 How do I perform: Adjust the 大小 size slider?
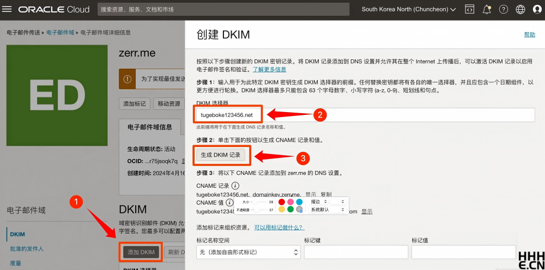[259, 201]
